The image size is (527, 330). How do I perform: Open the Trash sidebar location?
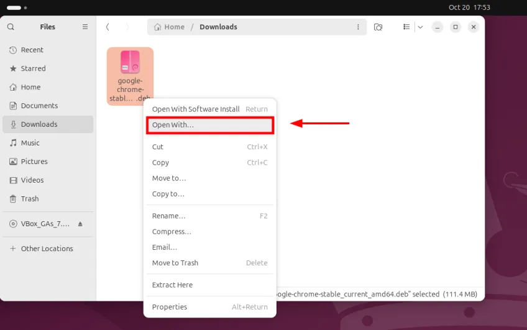[29, 199]
